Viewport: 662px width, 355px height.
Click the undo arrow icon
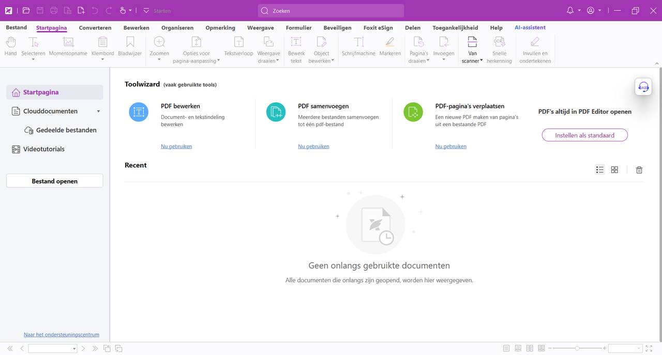[95, 10]
